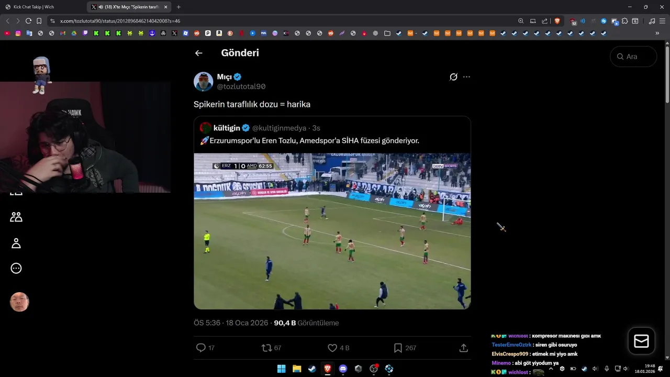This screenshot has height=377, width=670.
Task: Share this page via address bar icon
Action: point(544,21)
